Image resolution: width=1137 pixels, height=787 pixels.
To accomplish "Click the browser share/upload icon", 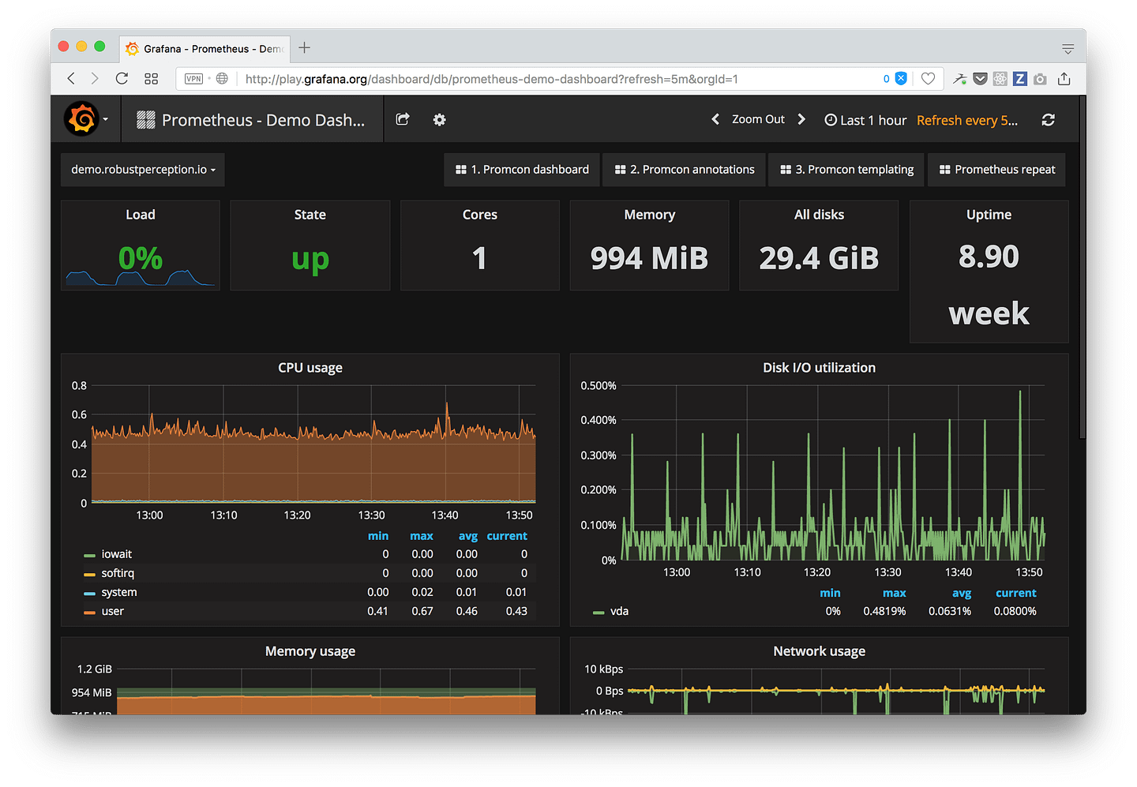I will (1064, 78).
